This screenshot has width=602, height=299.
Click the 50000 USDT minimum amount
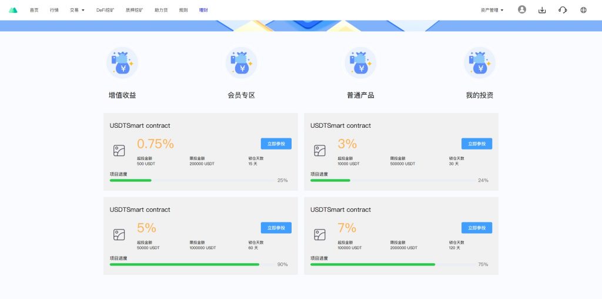pos(148,248)
